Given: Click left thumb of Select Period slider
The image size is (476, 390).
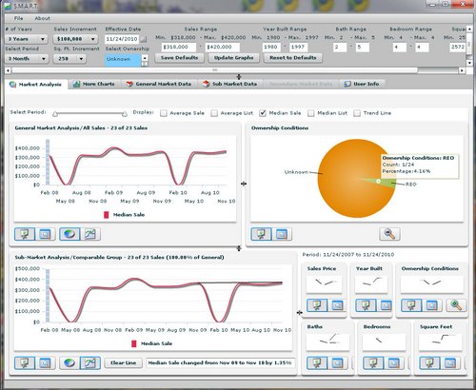Looking at the screenshot, I should (x=55, y=114).
